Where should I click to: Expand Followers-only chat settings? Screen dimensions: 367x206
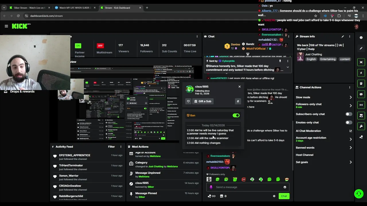click(x=350, y=106)
